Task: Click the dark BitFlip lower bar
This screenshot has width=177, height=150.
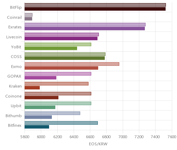Action: pos(95,9)
